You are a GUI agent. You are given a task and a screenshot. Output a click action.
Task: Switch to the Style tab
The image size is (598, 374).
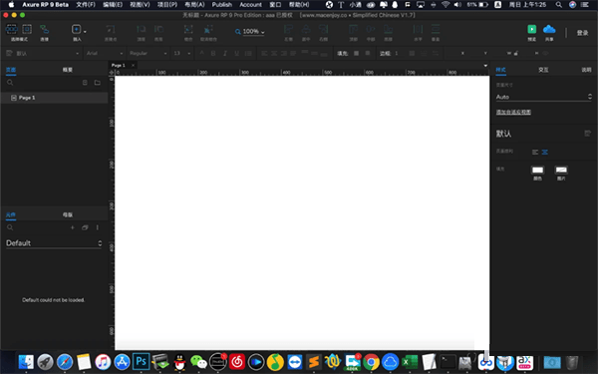pyautogui.click(x=500, y=70)
